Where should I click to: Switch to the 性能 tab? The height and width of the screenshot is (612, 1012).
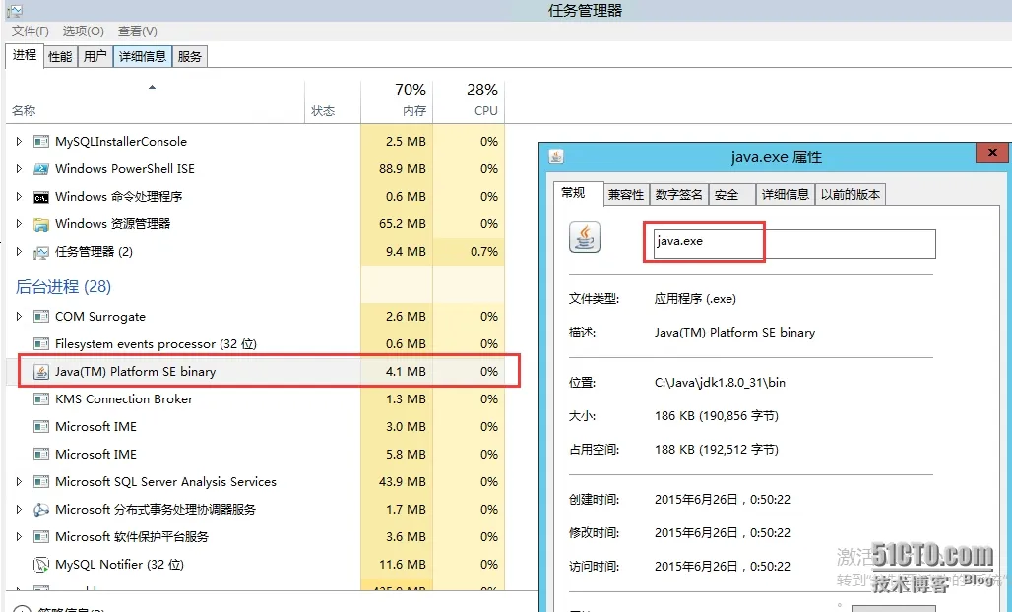click(60, 57)
